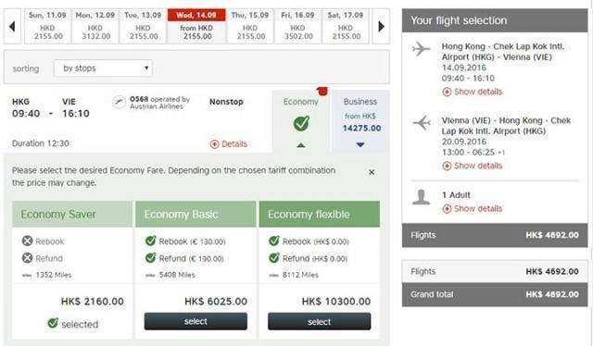Toggle the Economy green checkmark selection
Screen dimensions: 593x346
pos(301,123)
